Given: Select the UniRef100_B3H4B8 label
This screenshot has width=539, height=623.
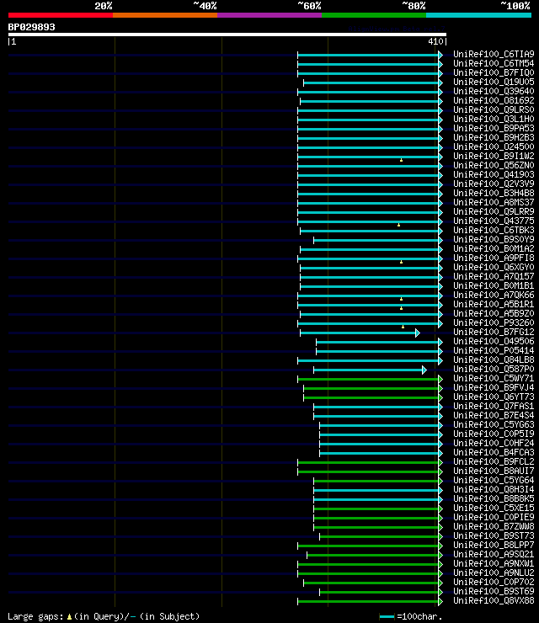Looking at the screenshot, I should (494, 193).
